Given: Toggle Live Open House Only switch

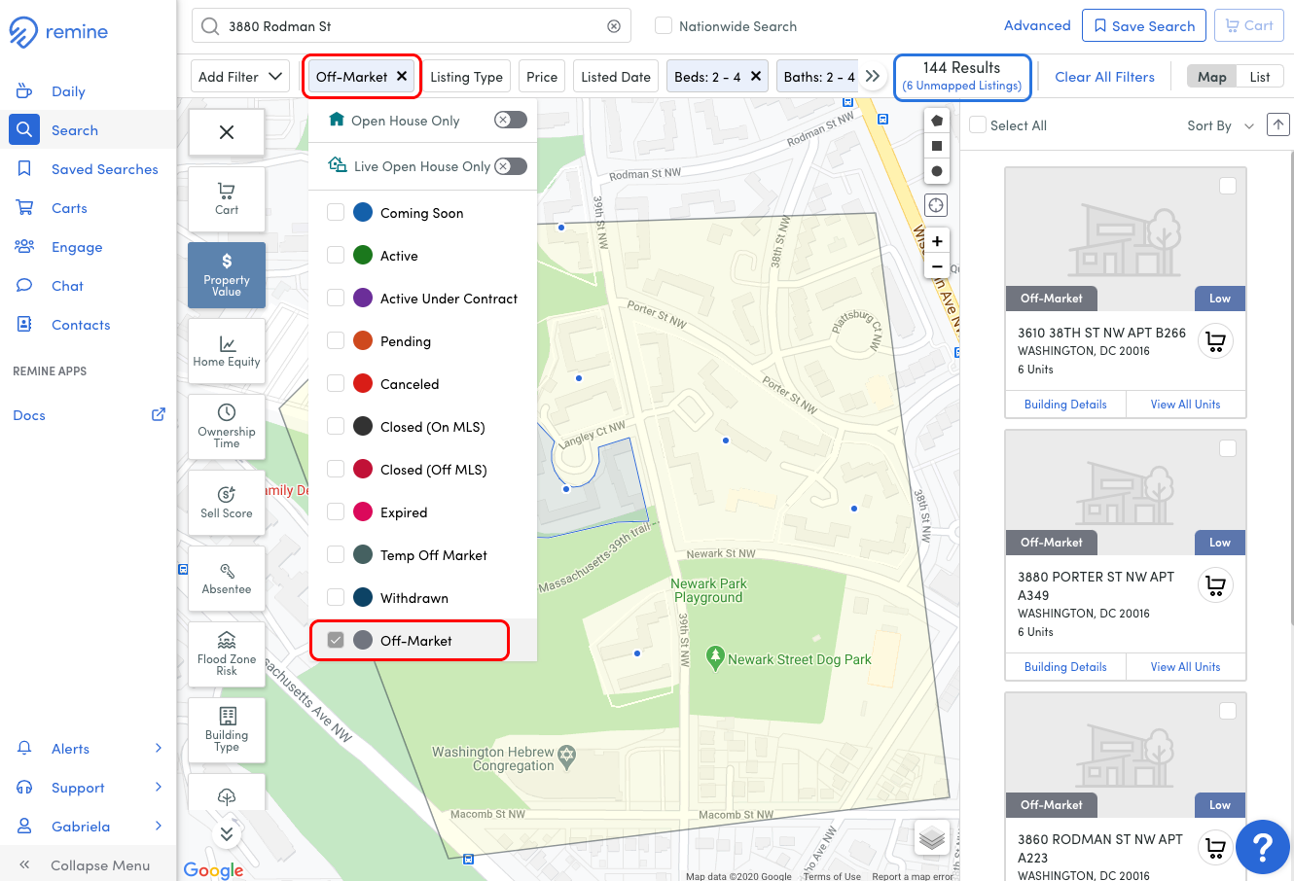Looking at the screenshot, I should click(511, 166).
